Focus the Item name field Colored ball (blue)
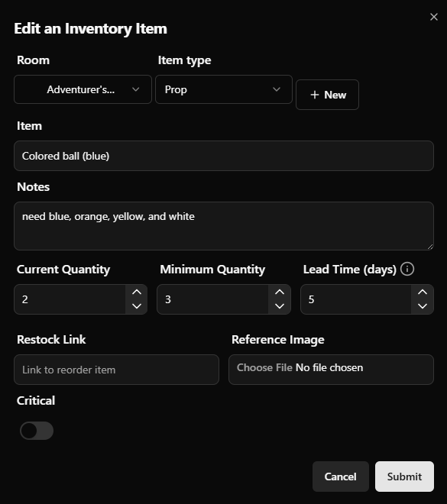Image resolution: width=447 pixels, height=504 pixels. pos(224,156)
